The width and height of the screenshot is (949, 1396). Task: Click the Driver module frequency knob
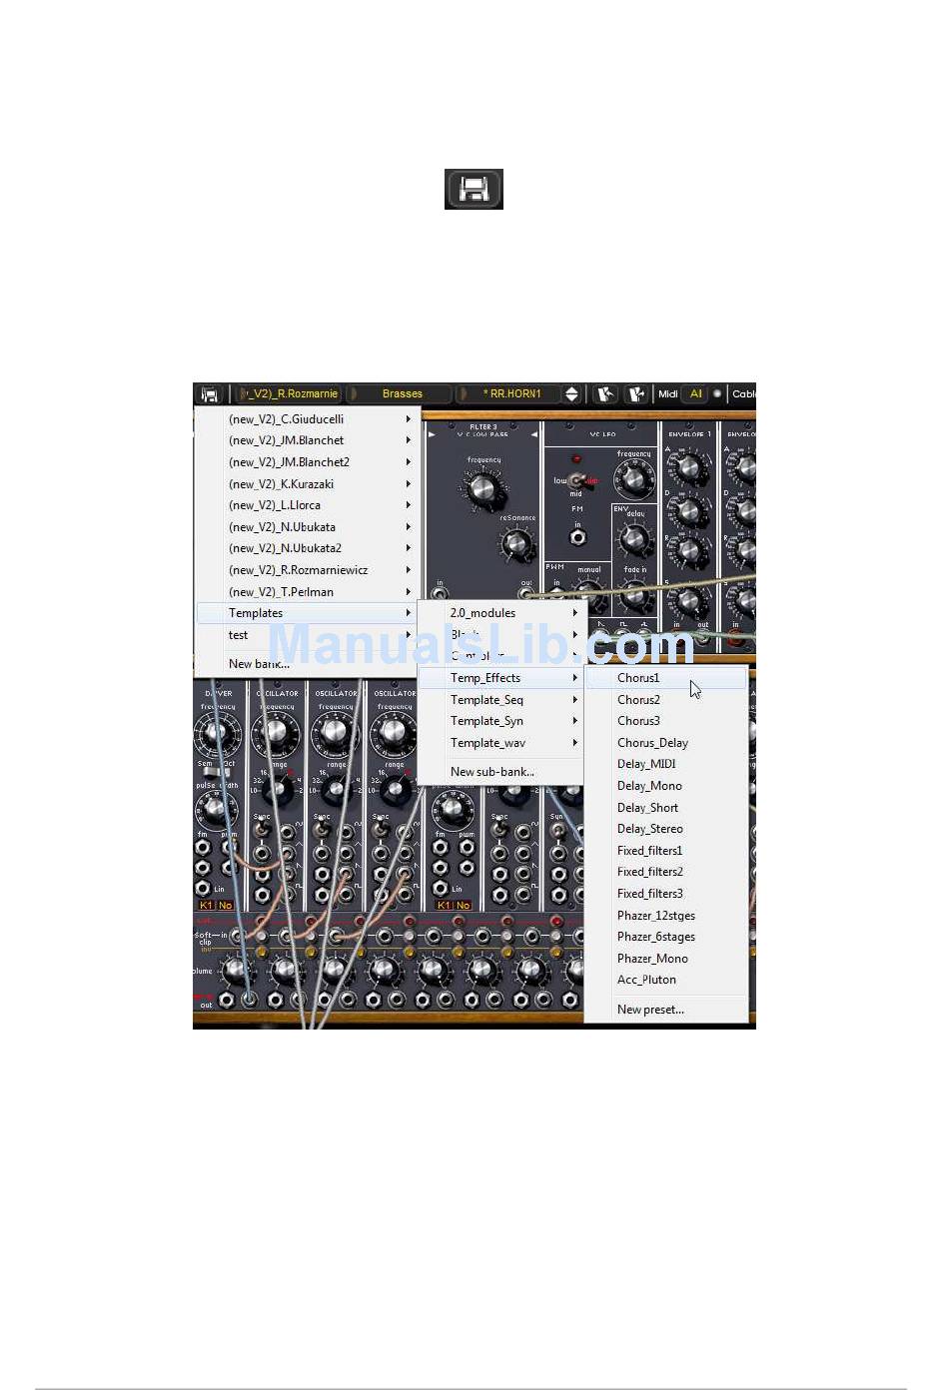217,735
